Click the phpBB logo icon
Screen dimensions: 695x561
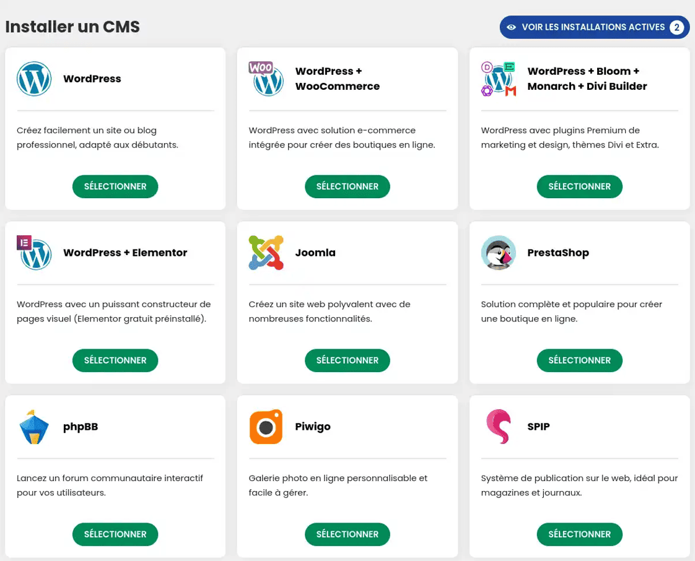coord(34,426)
